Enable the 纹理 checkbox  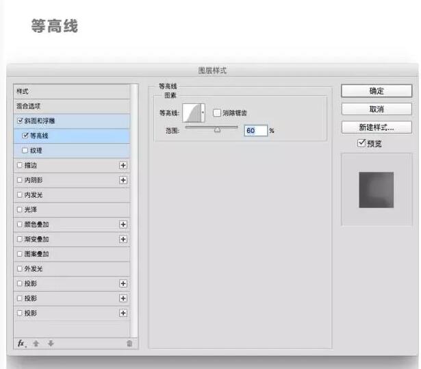25,151
